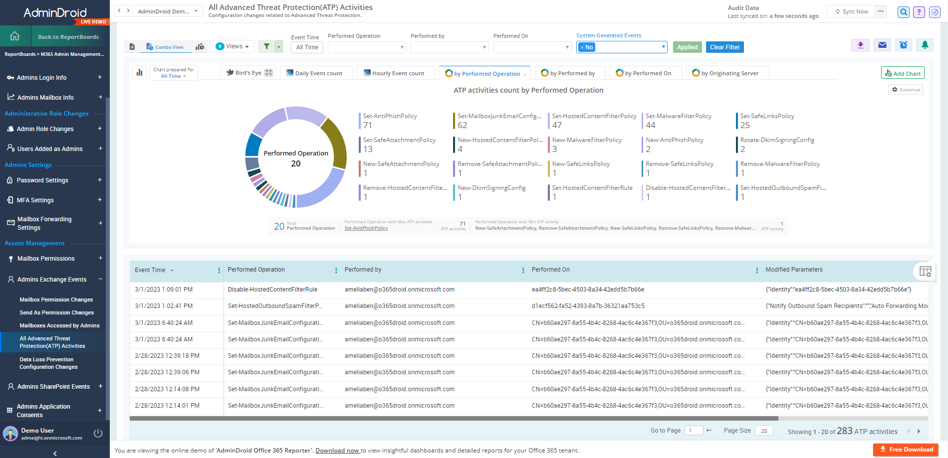Click the Free Download button
948x458 pixels.
pos(906,449)
